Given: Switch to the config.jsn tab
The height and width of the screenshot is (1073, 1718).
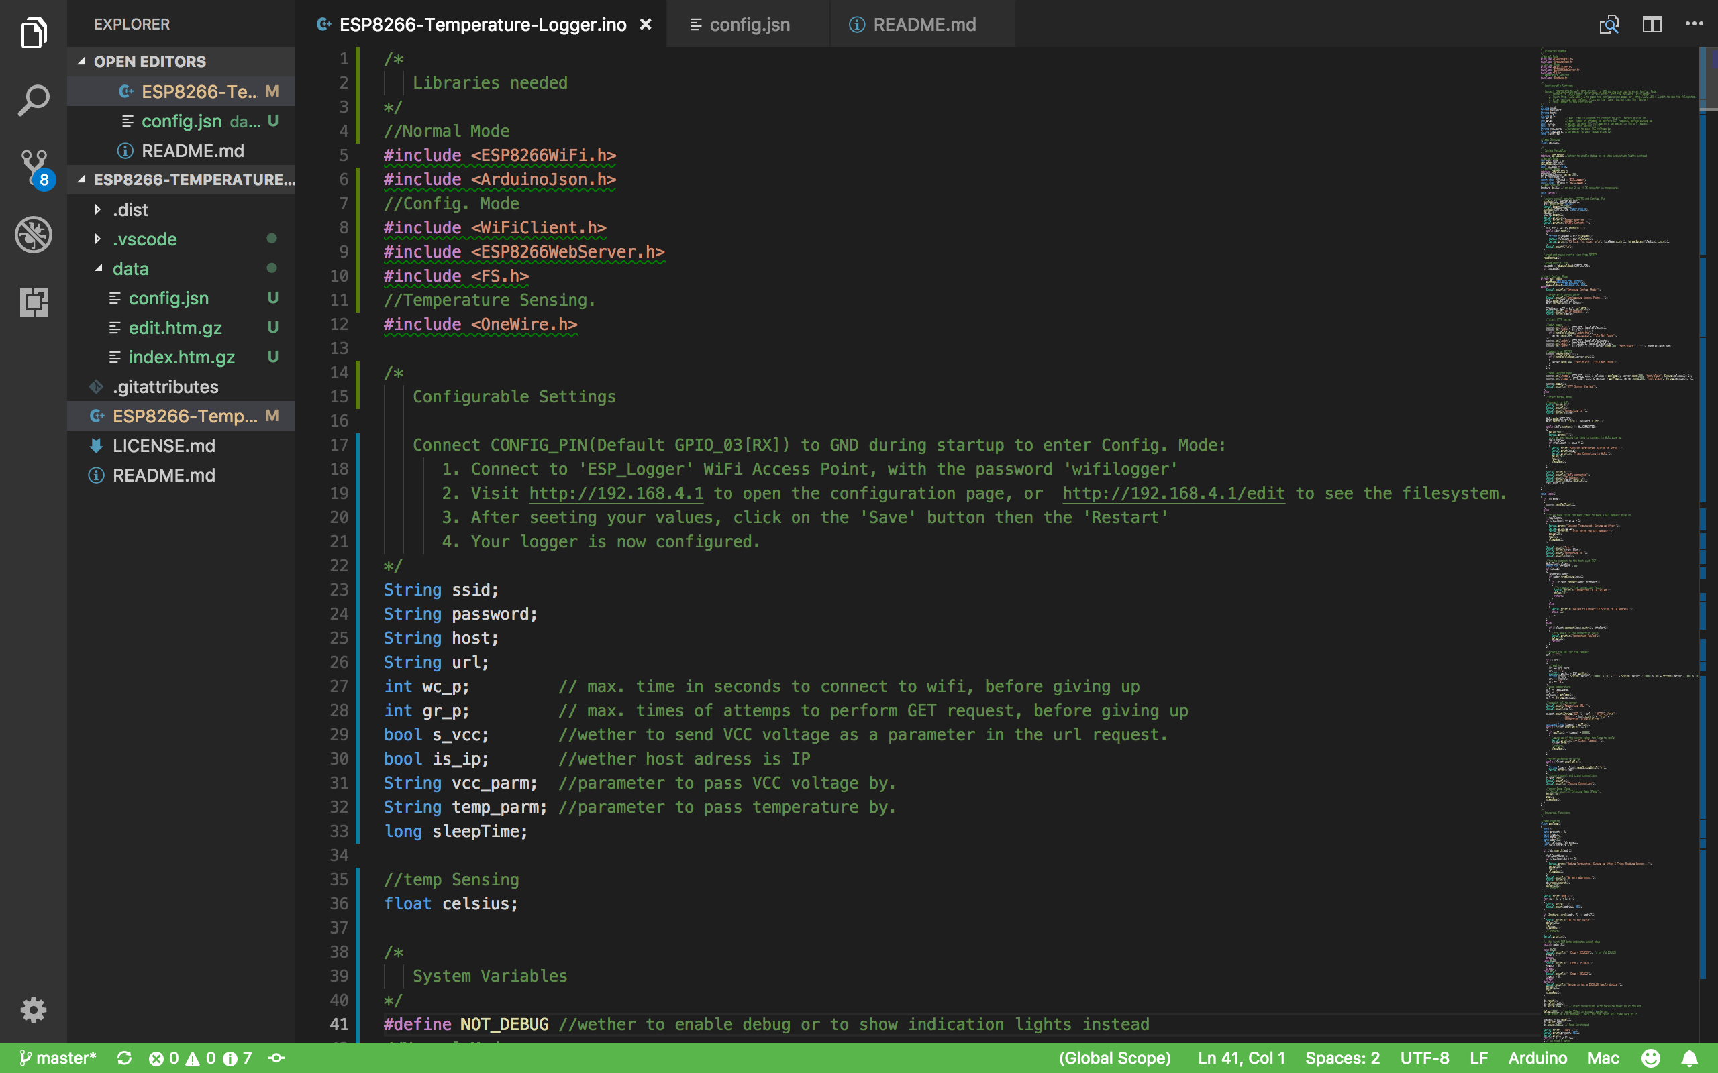Looking at the screenshot, I should click(748, 25).
